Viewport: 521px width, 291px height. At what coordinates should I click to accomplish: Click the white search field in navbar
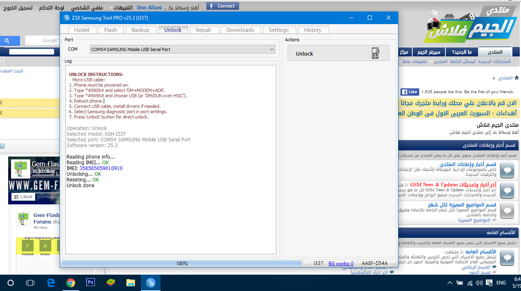[32, 52]
